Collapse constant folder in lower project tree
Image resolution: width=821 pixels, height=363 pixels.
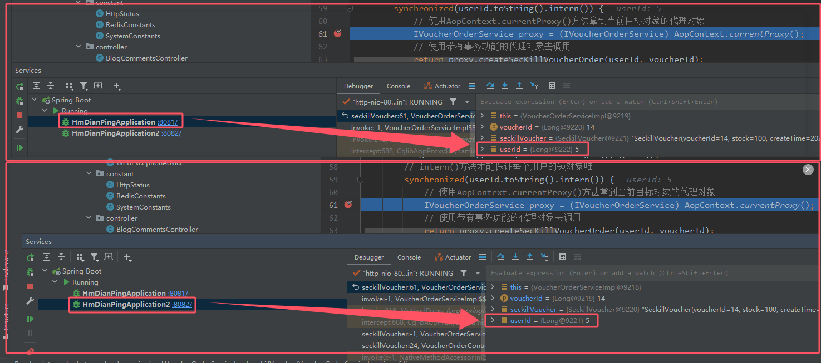tap(90, 174)
